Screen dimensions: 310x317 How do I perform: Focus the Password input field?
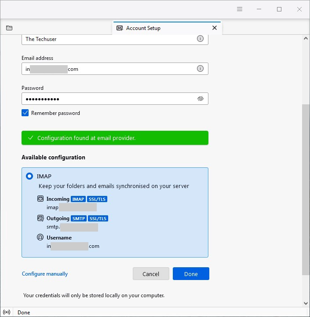pos(115,99)
